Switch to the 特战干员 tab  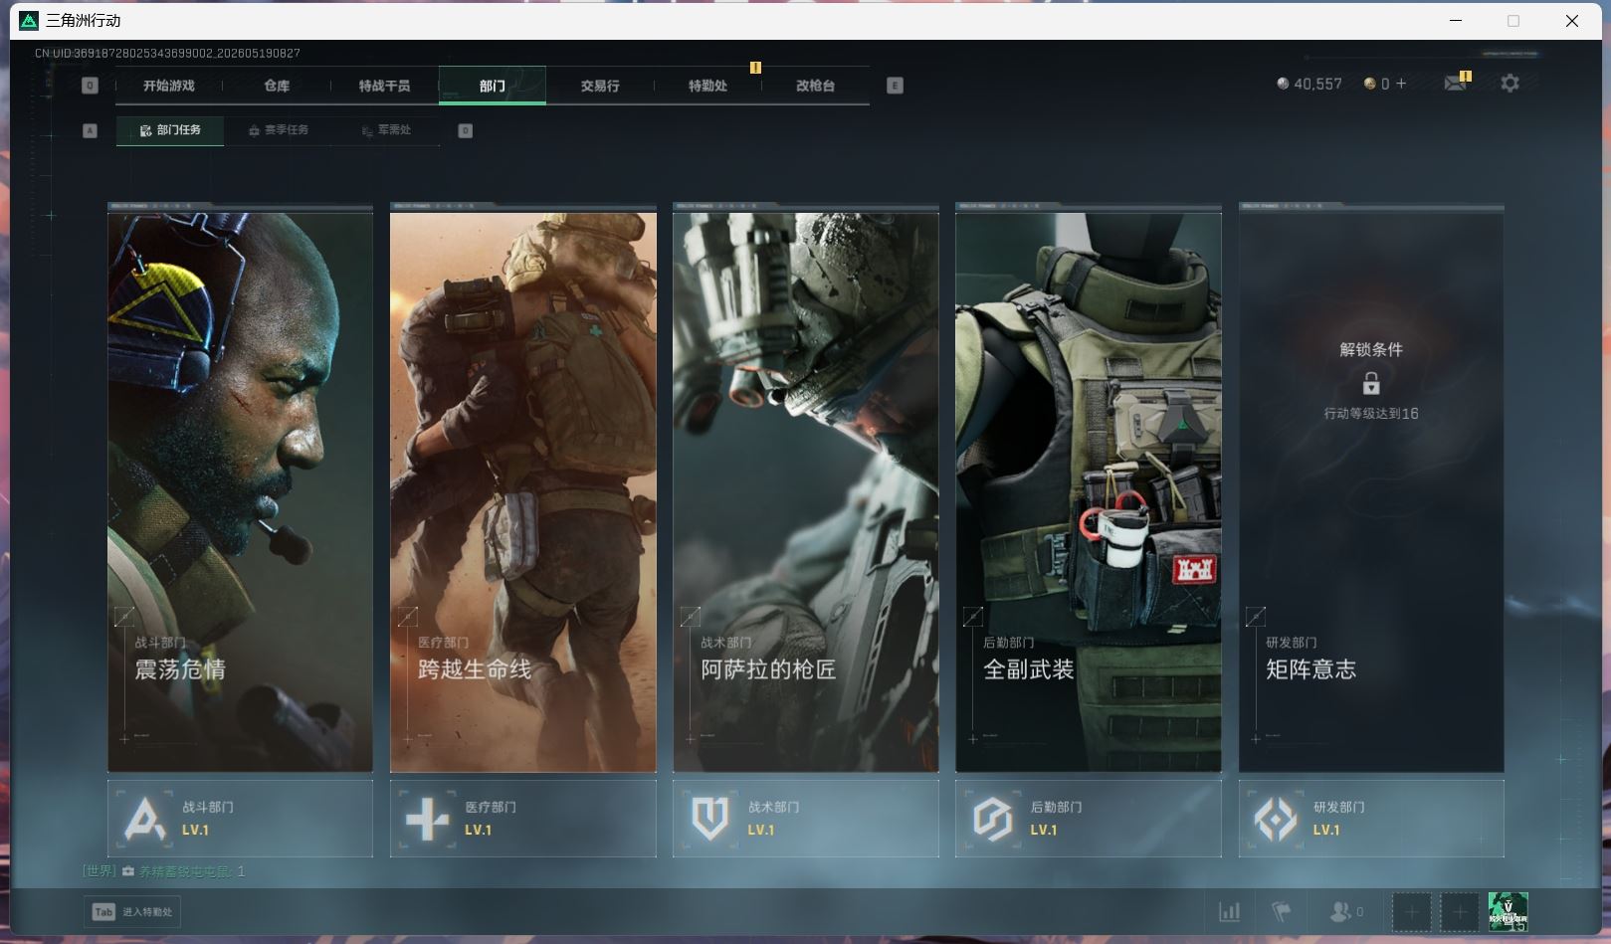click(384, 86)
